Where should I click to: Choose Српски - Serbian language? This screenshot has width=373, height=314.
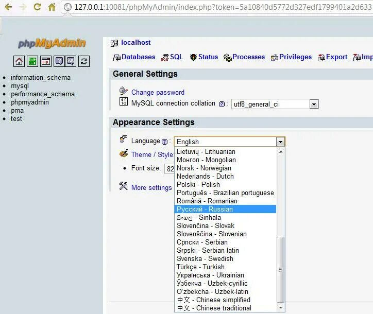click(225, 242)
